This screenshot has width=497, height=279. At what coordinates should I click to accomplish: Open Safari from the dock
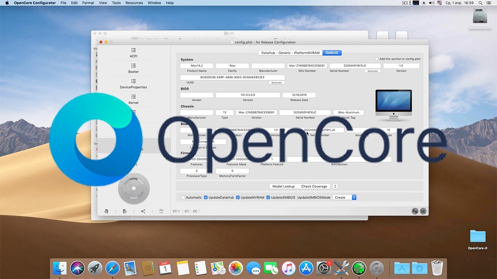tap(112, 268)
